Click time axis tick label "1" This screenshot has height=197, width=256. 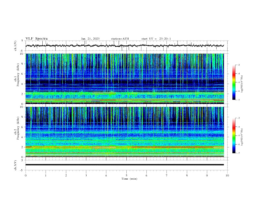pos(46,175)
